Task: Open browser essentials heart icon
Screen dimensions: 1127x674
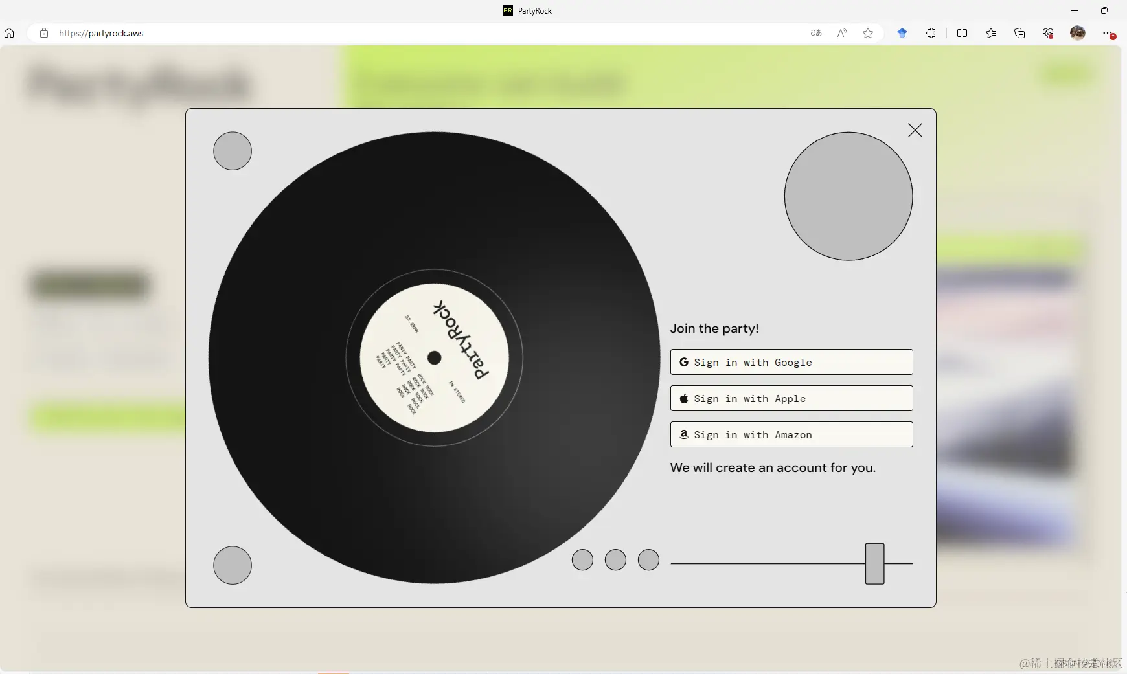Action: pos(1048,33)
